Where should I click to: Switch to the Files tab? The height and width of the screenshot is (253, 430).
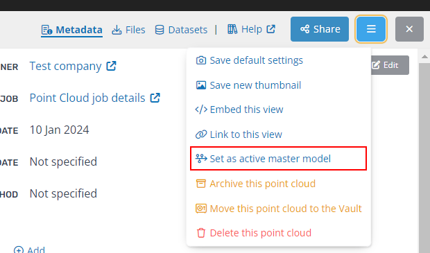(128, 30)
